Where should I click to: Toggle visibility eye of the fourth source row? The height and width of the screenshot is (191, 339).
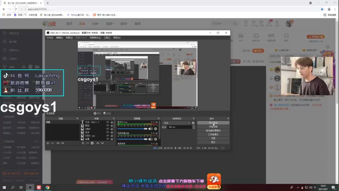(x=108, y=132)
